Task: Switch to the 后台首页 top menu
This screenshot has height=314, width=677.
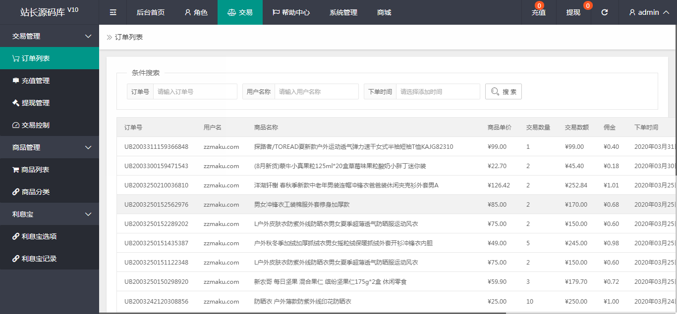Action: (x=151, y=12)
